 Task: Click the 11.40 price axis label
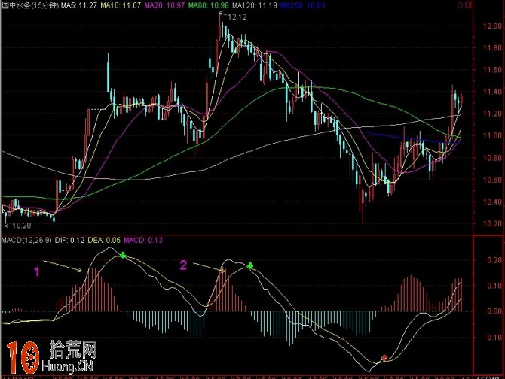pos(492,92)
